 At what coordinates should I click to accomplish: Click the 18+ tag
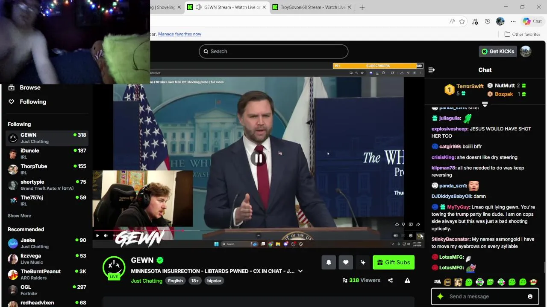(x=195, y=281)
